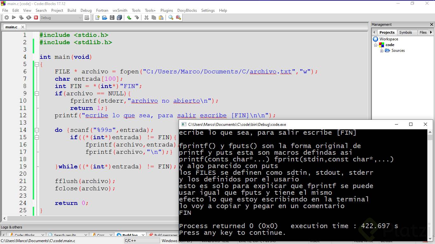435x244 pixels.
Task: Click the Redo arrow icon
Action: [137, 18]
